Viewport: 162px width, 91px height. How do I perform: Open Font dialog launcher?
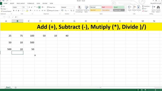(x=32, y=14)
